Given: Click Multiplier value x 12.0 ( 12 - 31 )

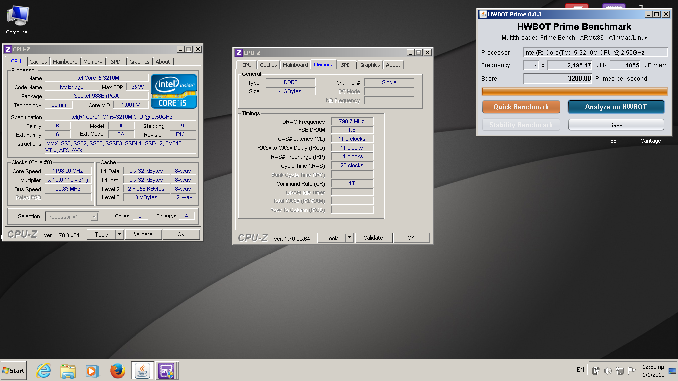Looking at the screenshot, I should (x=68, y=180).
